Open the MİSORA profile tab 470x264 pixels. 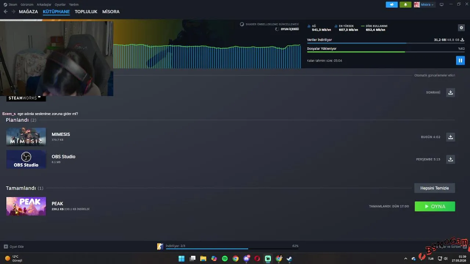pyautogui.click(x=111, y=12)
